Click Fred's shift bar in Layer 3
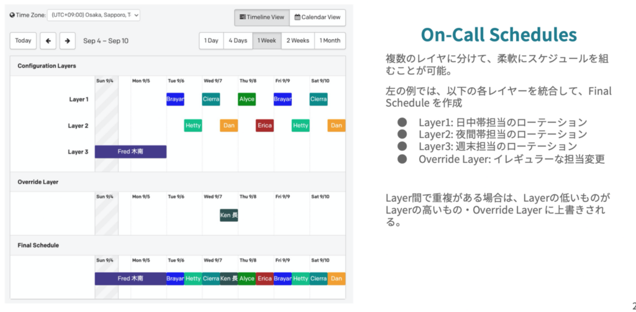This screenshot has height=312, width=636. coord(130,152)
